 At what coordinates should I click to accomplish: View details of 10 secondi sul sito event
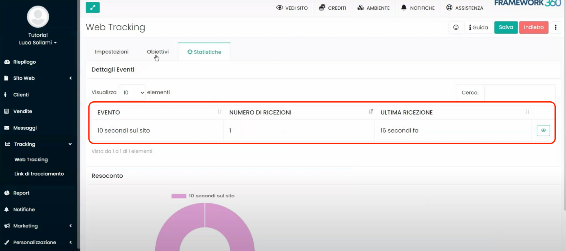tap(543, 131)
